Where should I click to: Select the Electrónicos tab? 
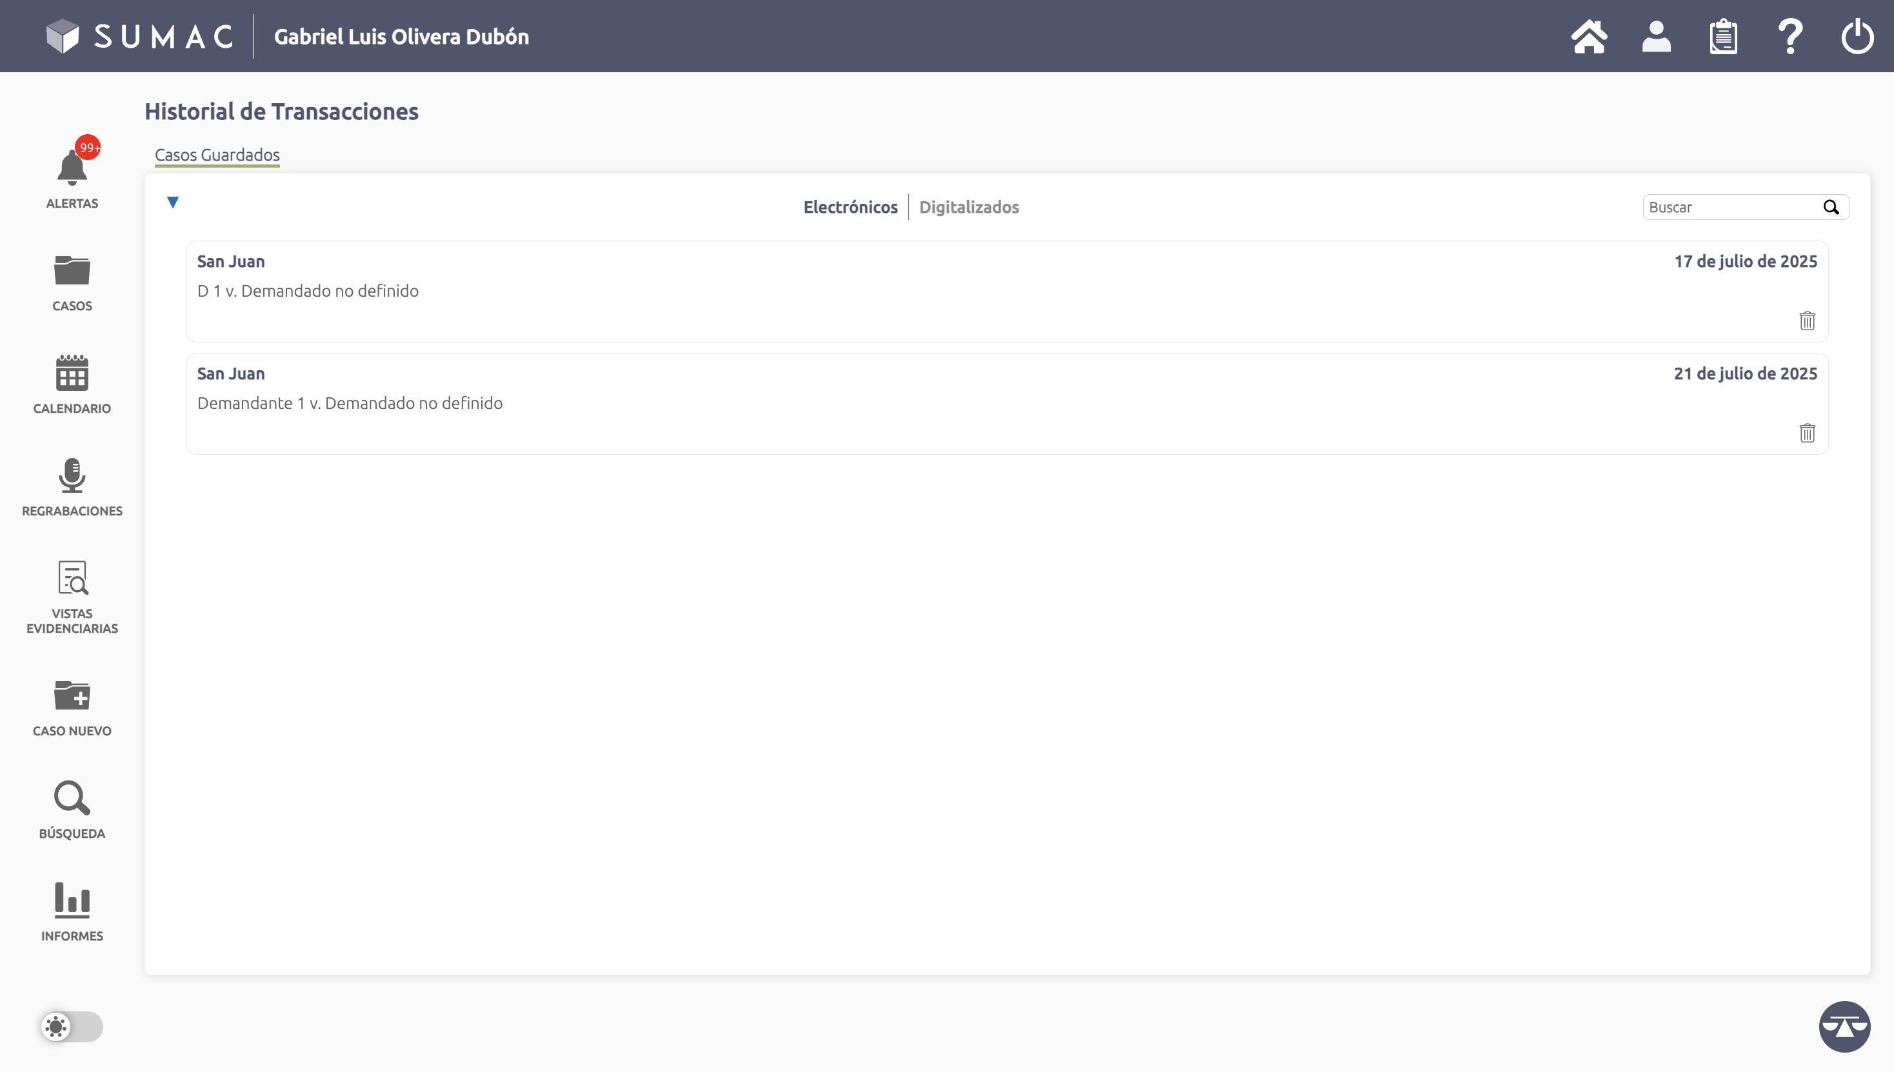pyautogui.click(x=850, y=208)
